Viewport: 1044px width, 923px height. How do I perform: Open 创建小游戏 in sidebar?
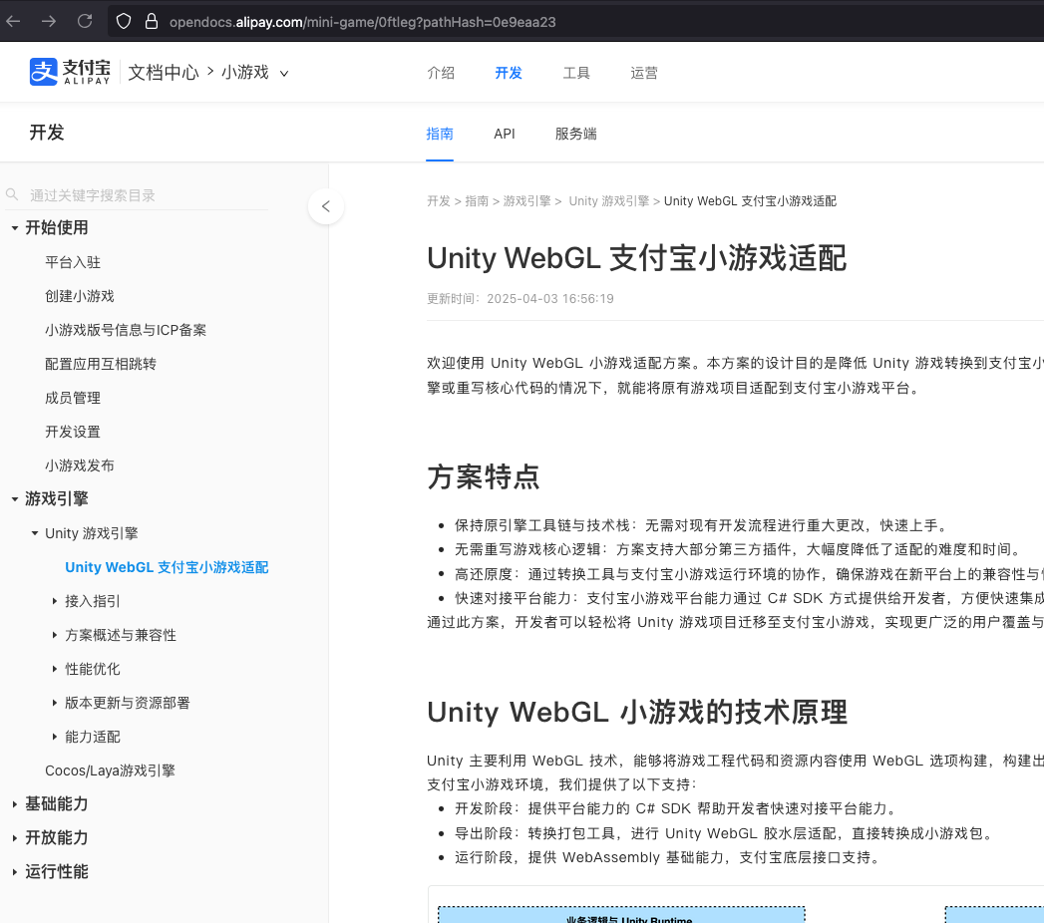point(79,296)
